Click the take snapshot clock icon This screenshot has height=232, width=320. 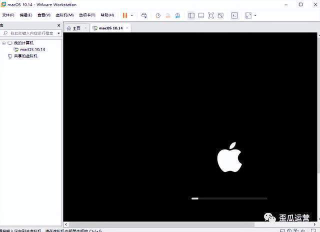(x=158, y=15)
